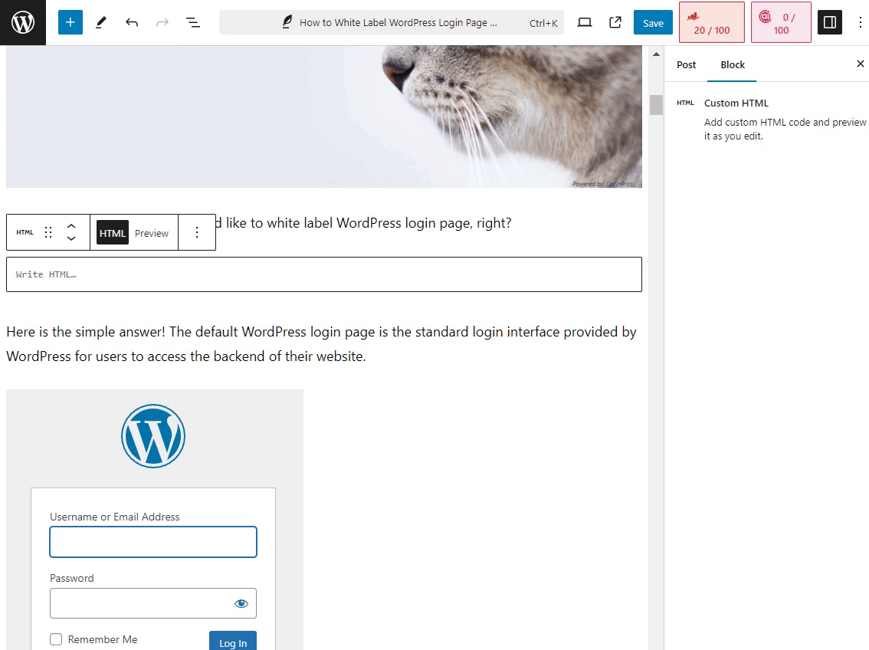
Task: Click the Username or Email Address field
Action: [x=153, y=542]
